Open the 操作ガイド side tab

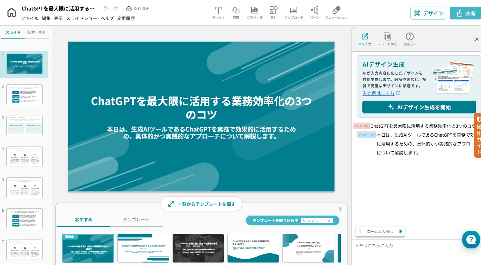pyautogui.click(x=477, y=135)
